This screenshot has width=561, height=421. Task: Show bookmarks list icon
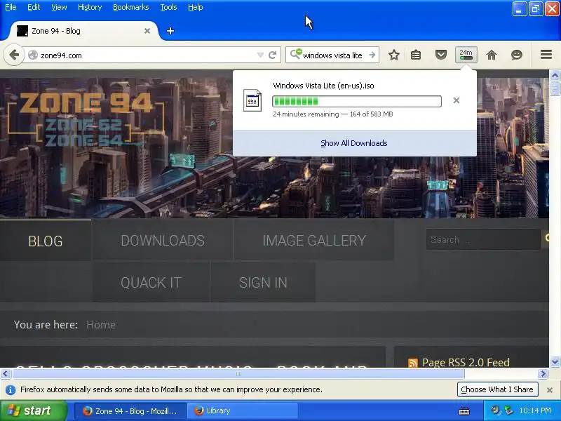pyautogui.click(x=416, y=55)
